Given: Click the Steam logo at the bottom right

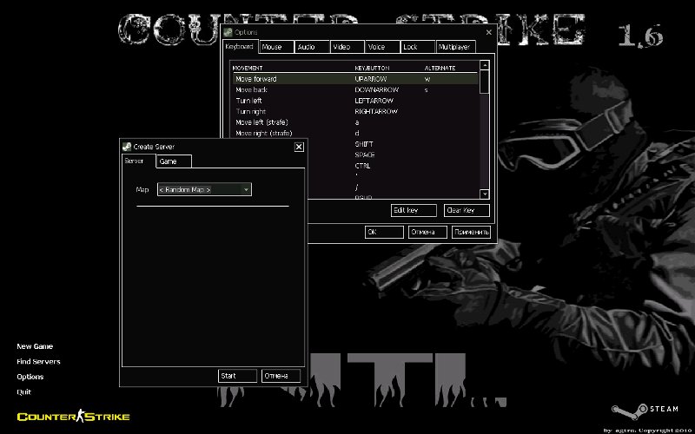Looking at the screenshot, I should tap(645, 411).
